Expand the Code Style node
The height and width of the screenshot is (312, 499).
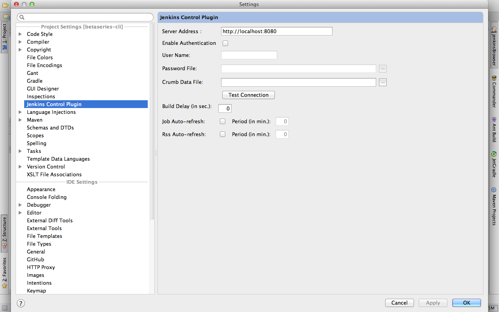(20, 34)
